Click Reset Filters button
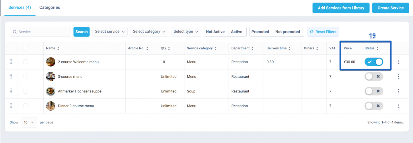 [x=323, y=32]
